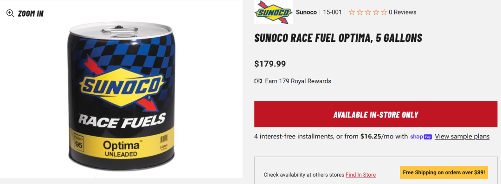Click the Zoom In magnifier icon
This screenshot has width=501, height=184.
[10, 13]
